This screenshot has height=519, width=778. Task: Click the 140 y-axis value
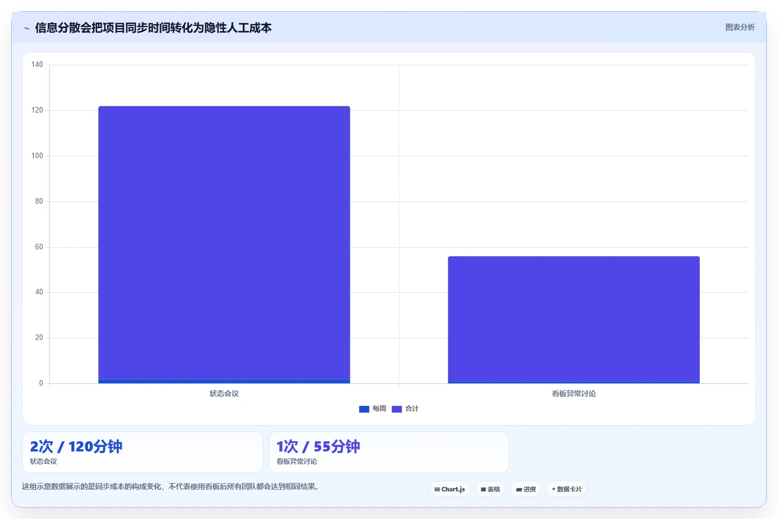point(37,65)
